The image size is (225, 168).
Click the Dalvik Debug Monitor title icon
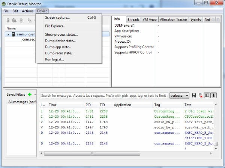click(4, 4)
